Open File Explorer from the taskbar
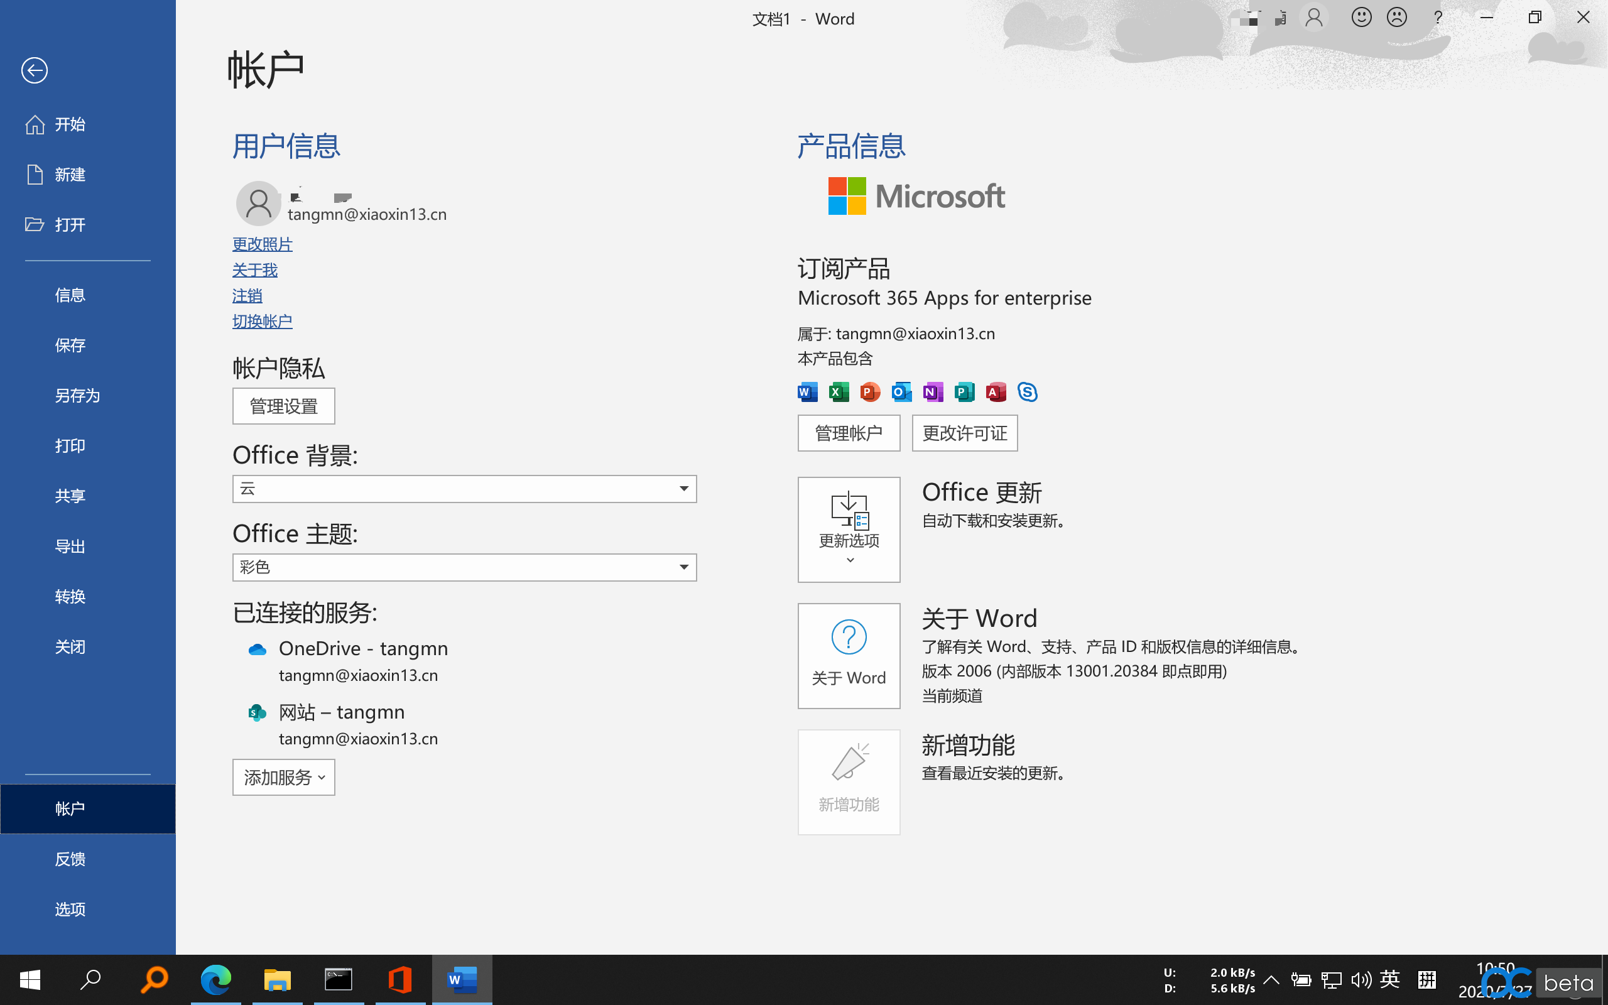The width and height of the screenshot is (1608, 1005). tap(278, 980)
